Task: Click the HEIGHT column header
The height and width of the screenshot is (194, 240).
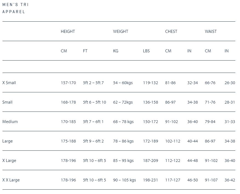Action: [x=68, y=32]
